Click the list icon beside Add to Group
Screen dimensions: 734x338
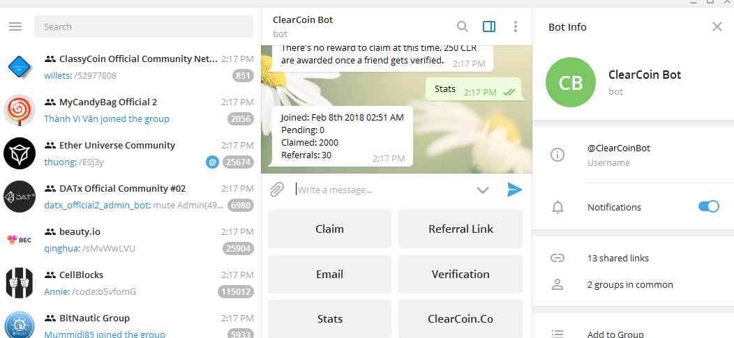[557, 335]
